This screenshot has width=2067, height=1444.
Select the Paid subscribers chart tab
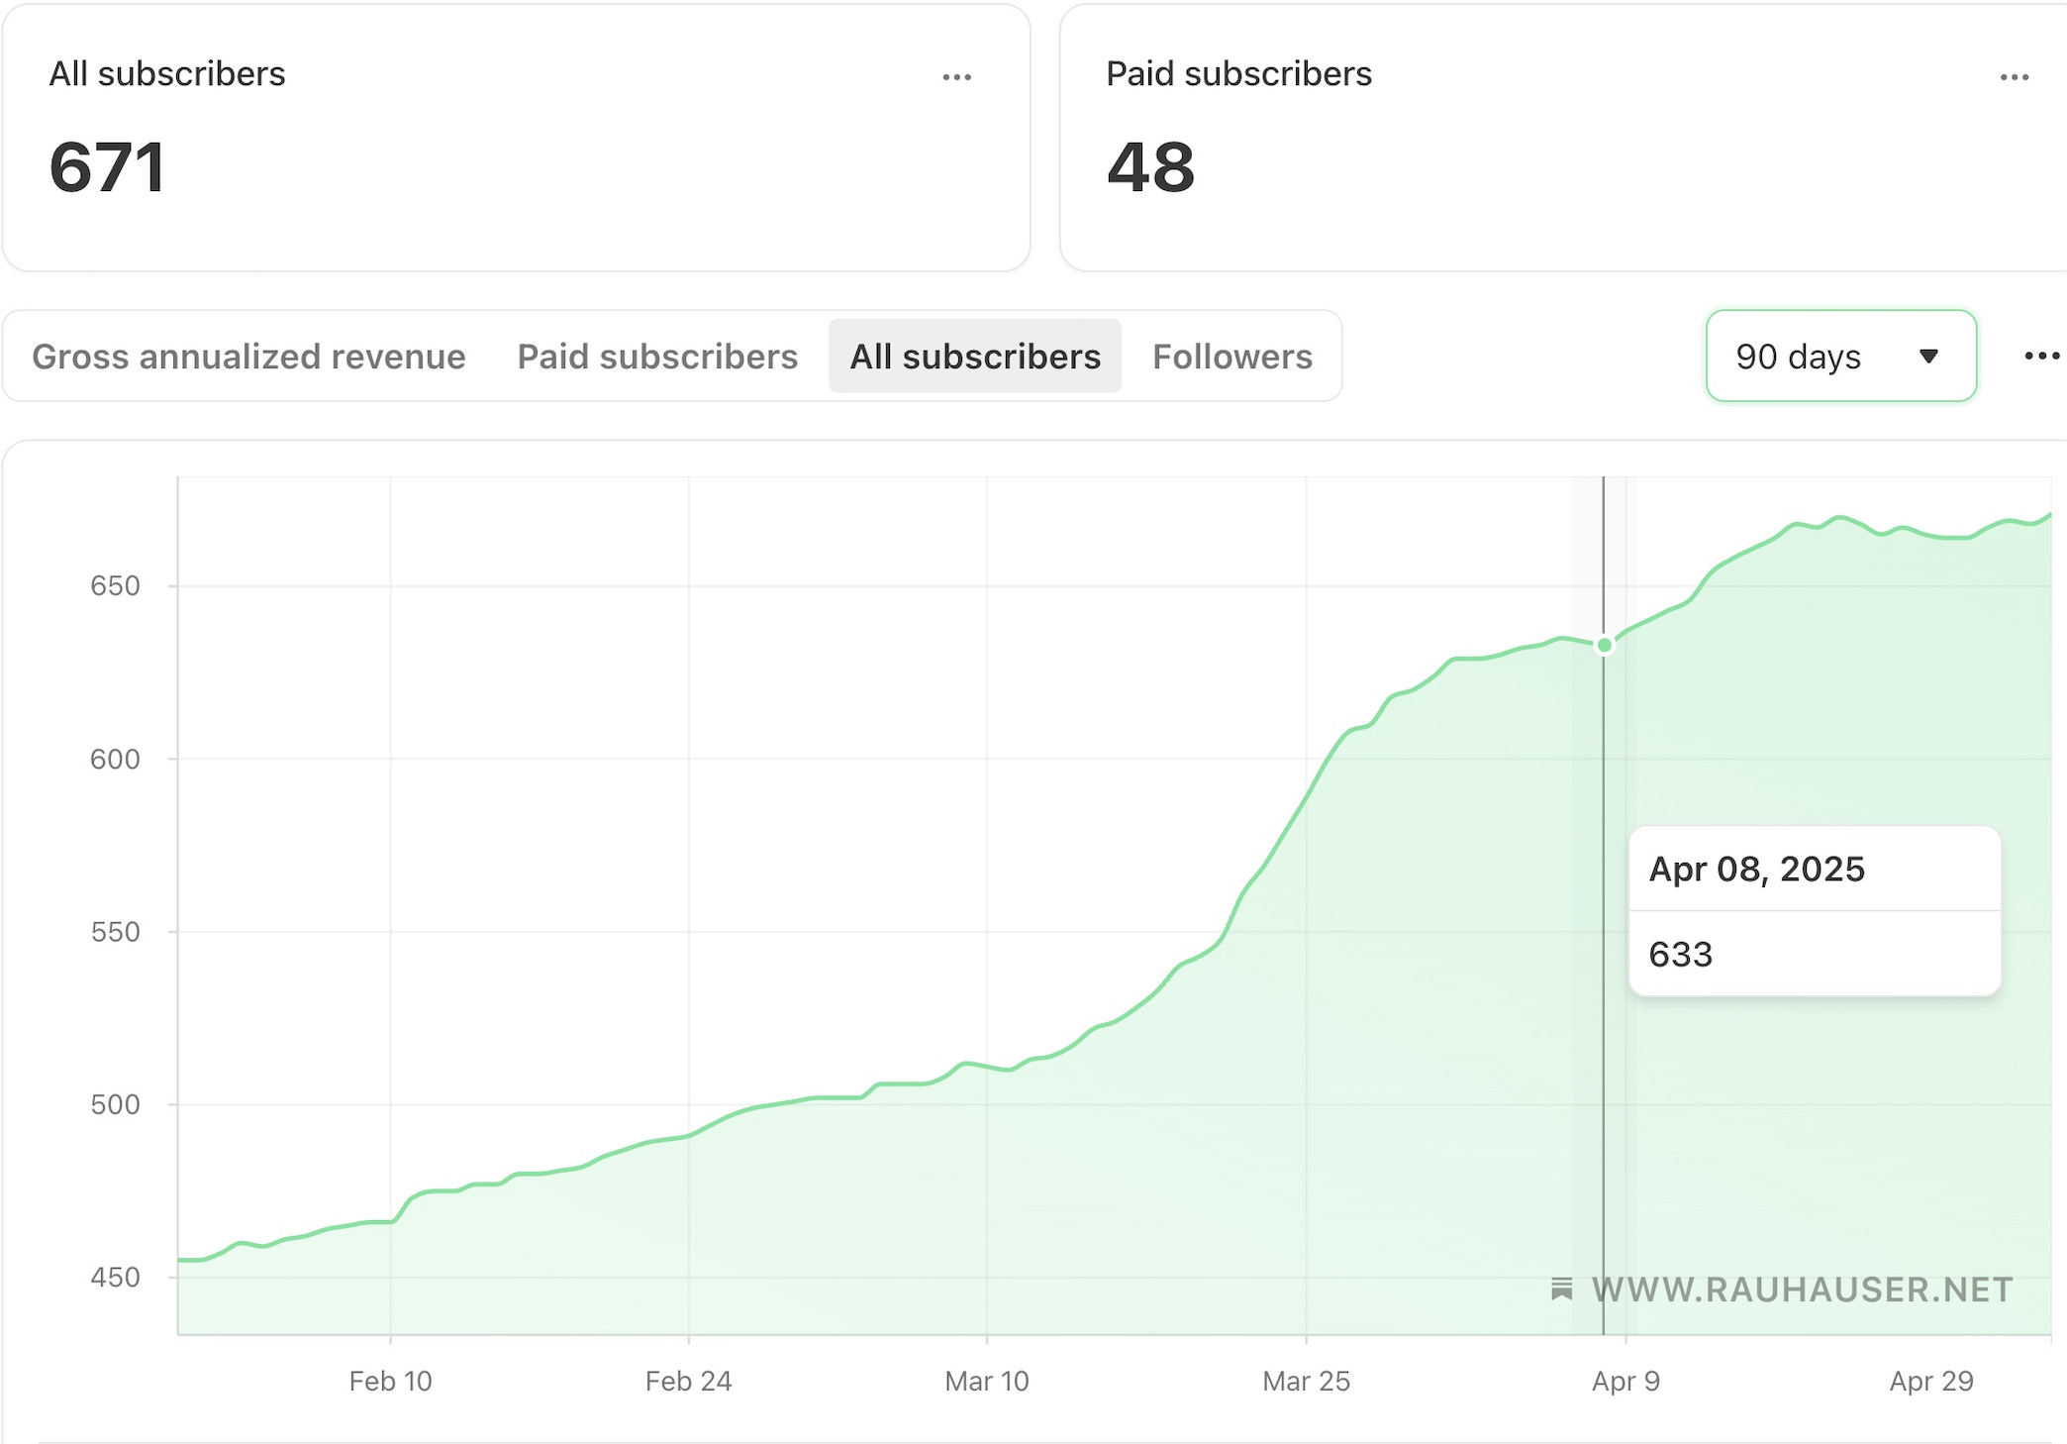pos(657,357)
